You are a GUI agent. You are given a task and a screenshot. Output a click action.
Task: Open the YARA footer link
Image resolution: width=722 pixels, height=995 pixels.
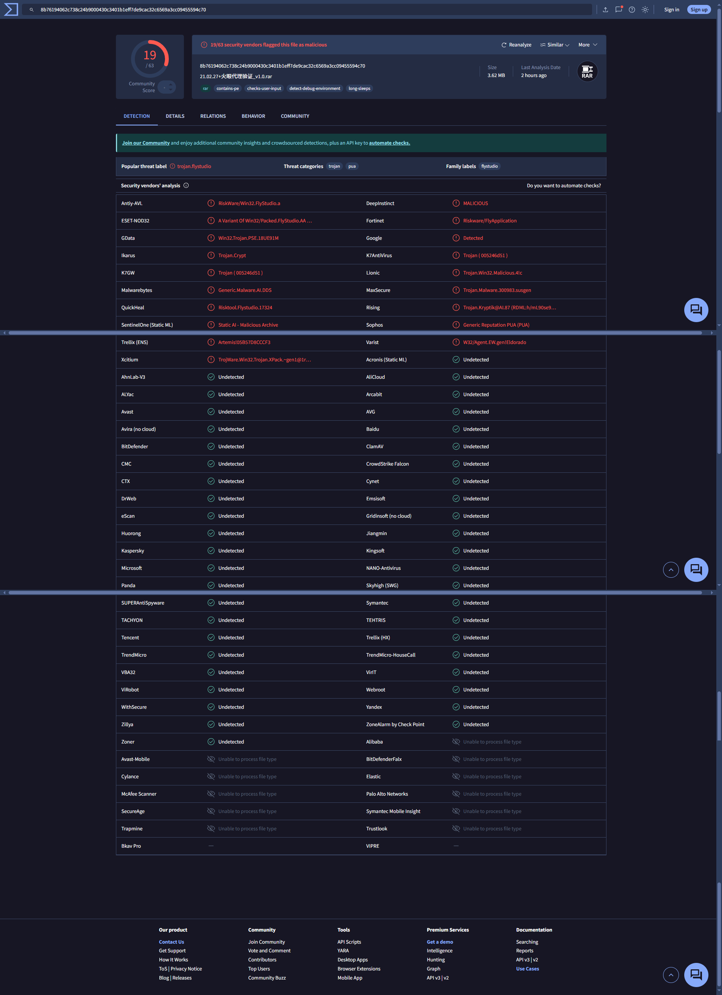[343, 951]
